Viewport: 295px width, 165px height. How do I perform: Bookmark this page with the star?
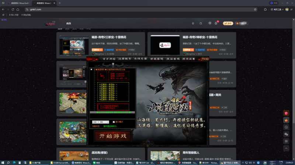(x=255, y=10)
